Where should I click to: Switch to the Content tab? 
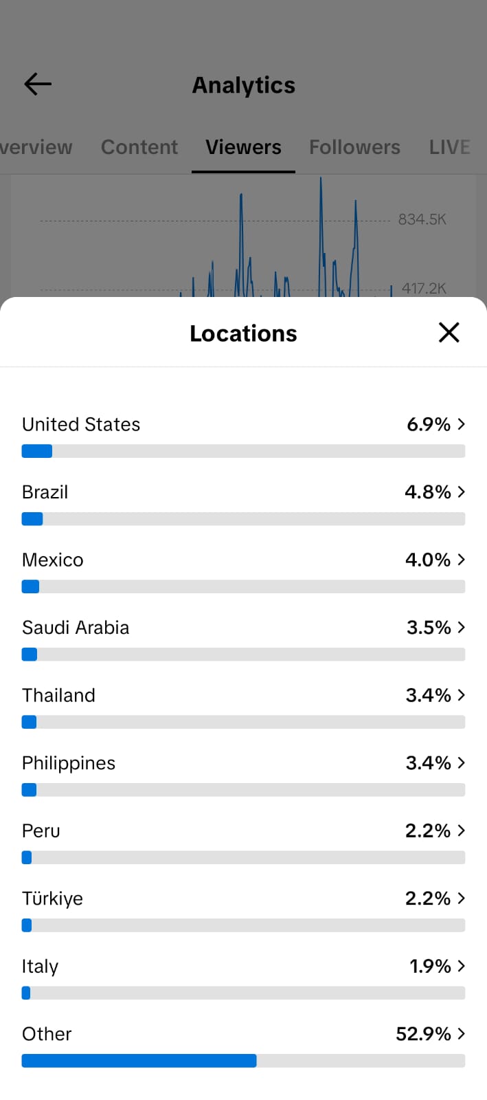139,147
